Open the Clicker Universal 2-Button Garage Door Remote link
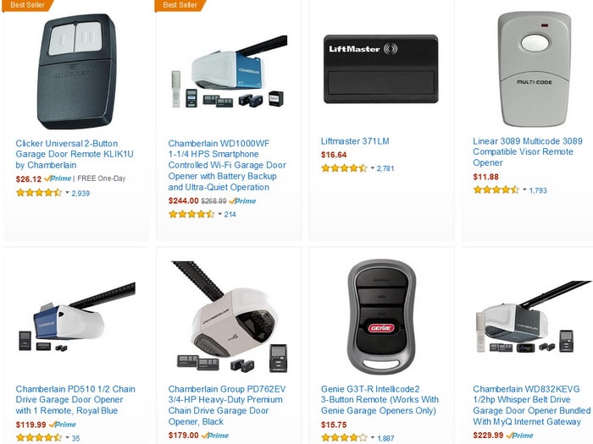593x444 pixels. (75, 154)
